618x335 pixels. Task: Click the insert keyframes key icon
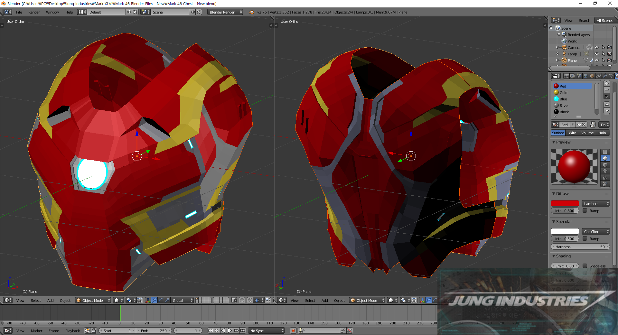click(x=343, y=330)
